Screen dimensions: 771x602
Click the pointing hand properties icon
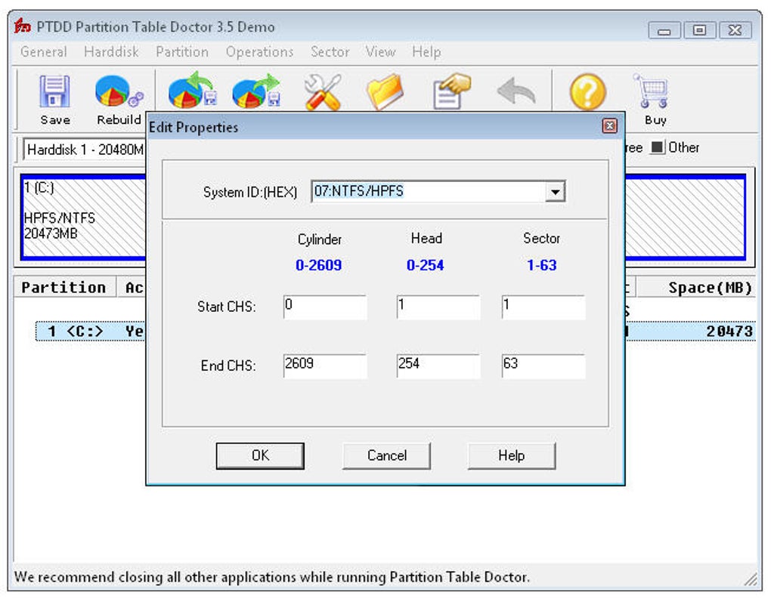(452, 91)
